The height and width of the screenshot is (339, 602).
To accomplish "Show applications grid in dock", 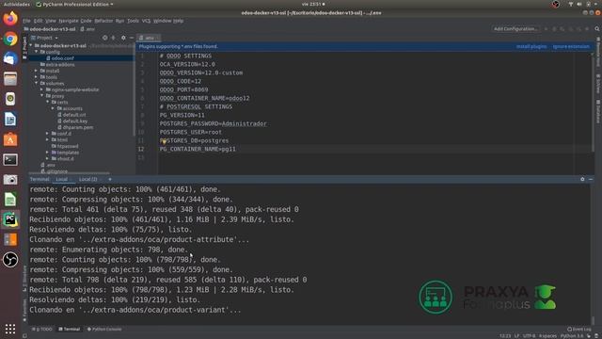I will pyautogui.click(x=10, y=329).
